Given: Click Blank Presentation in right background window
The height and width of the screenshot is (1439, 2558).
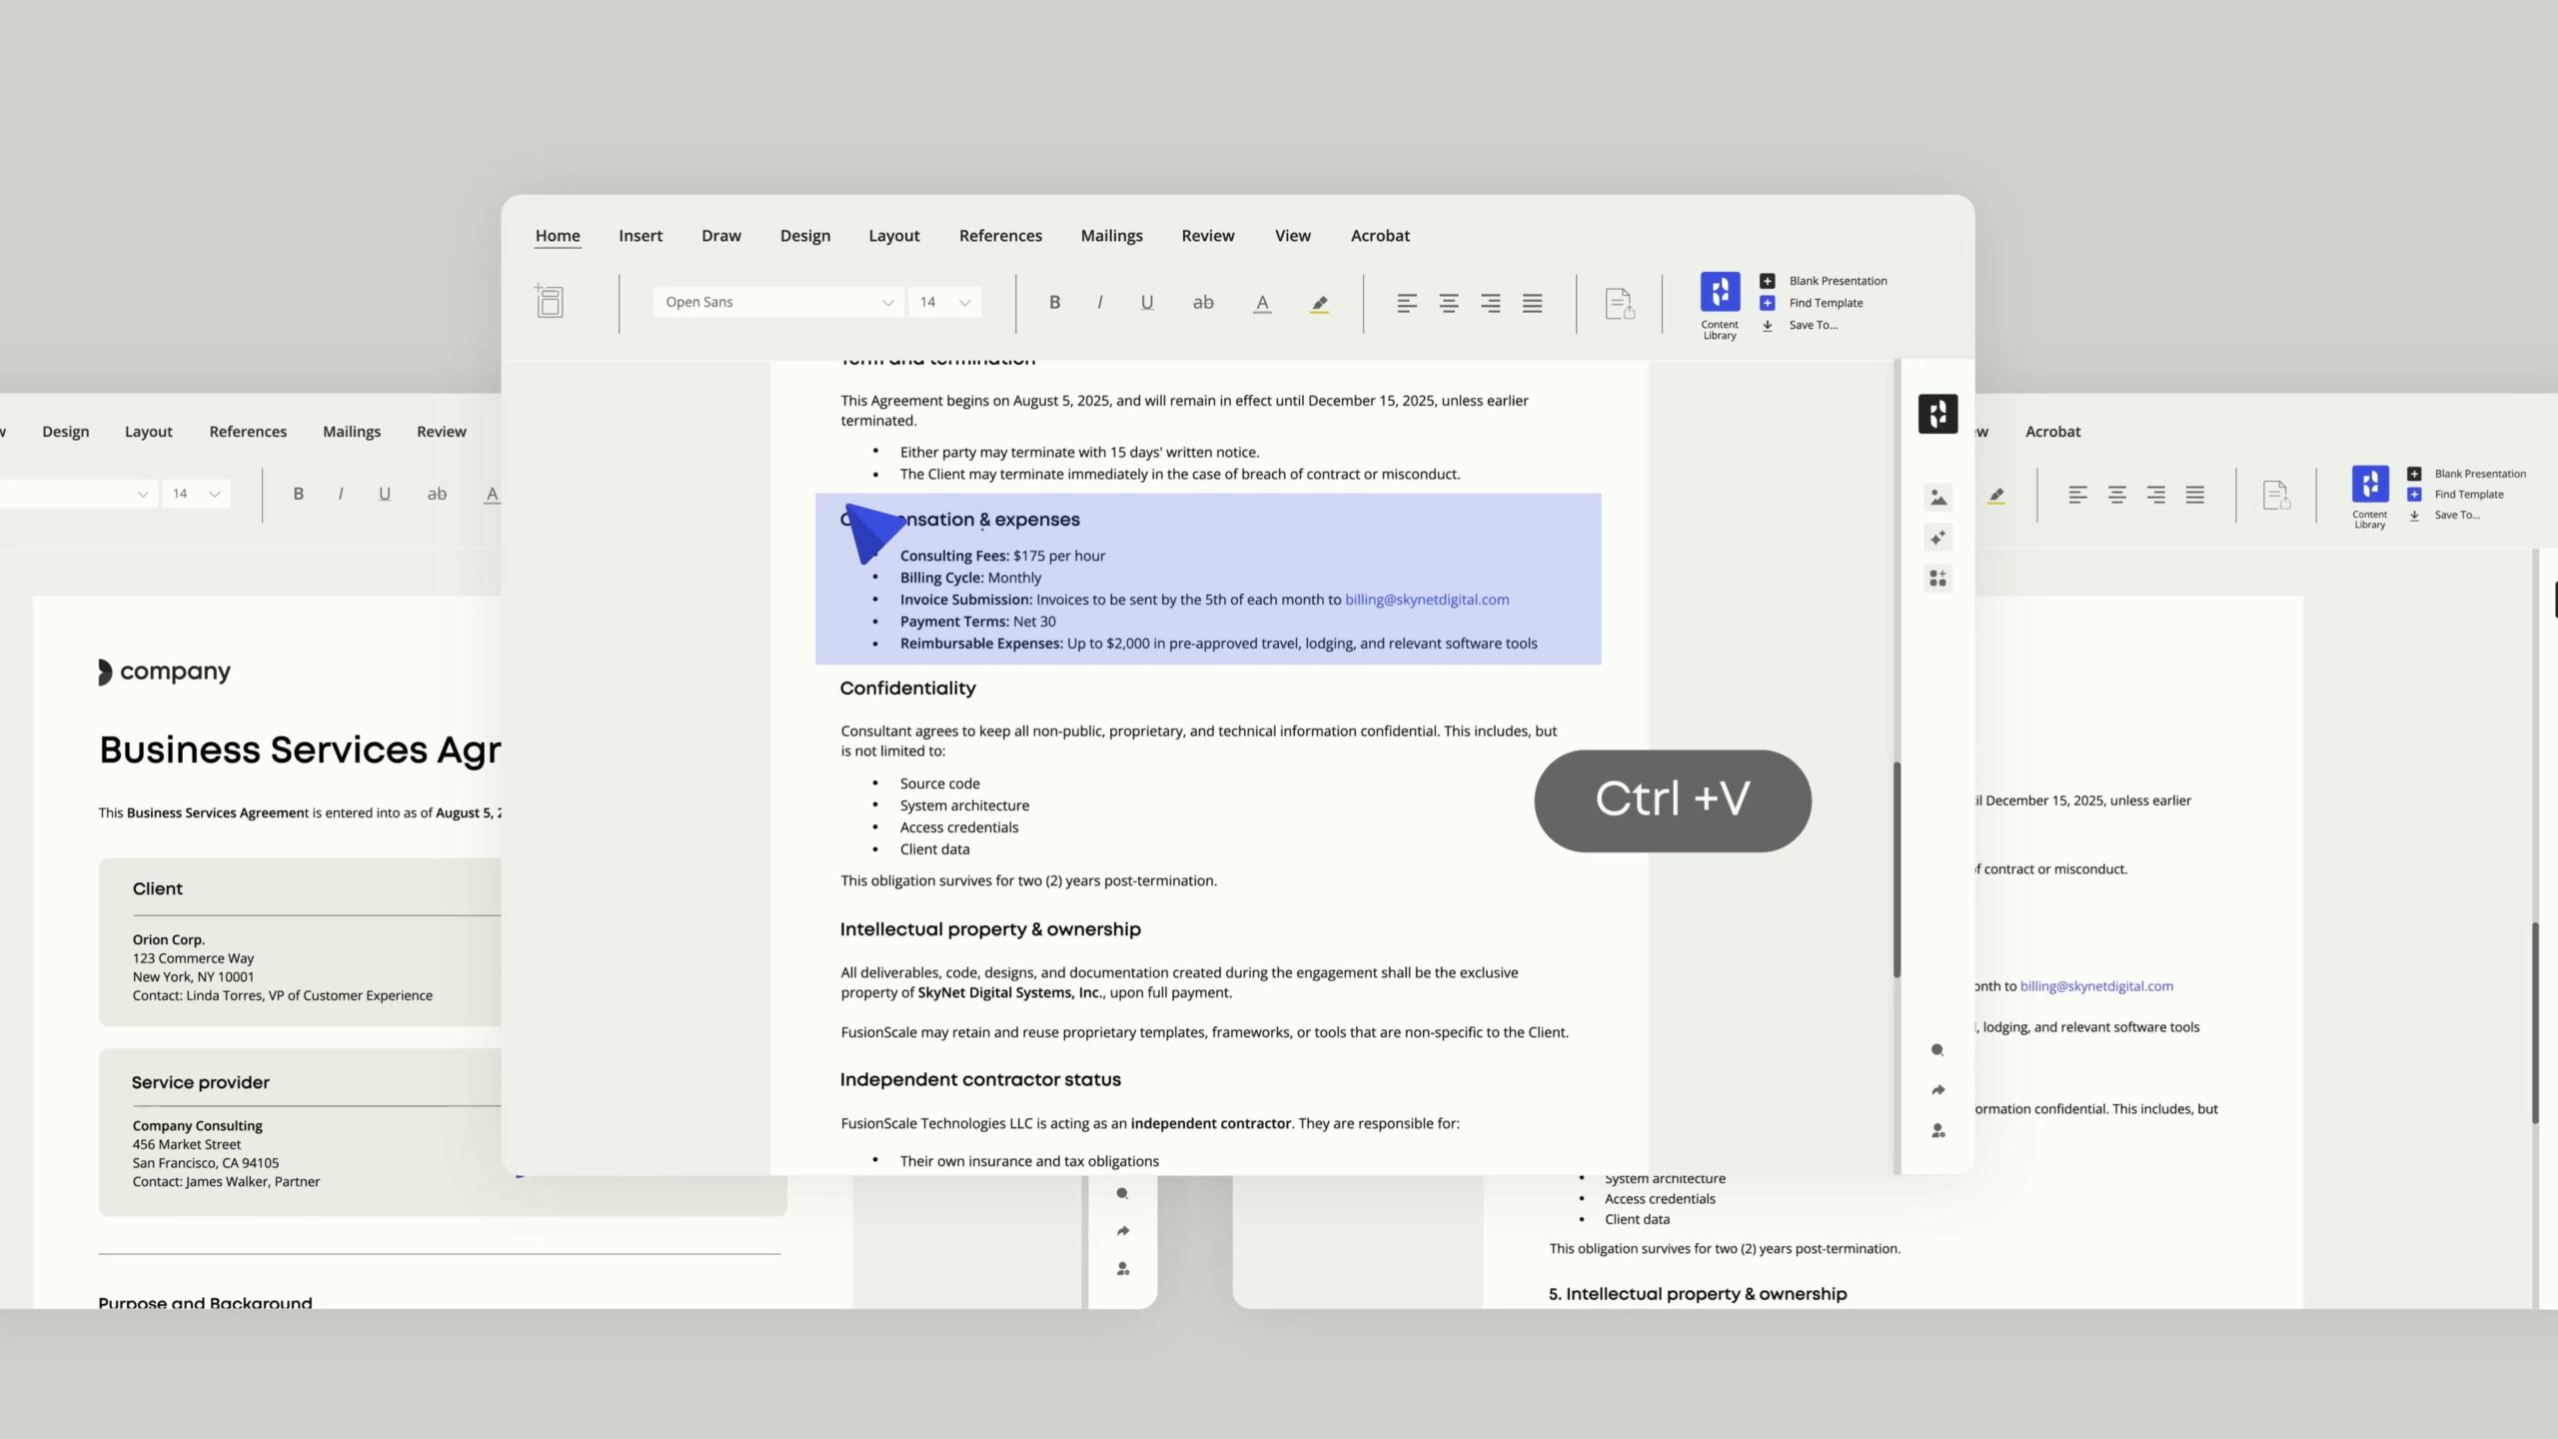Looking at the screenshot, I should [2468, 474].
